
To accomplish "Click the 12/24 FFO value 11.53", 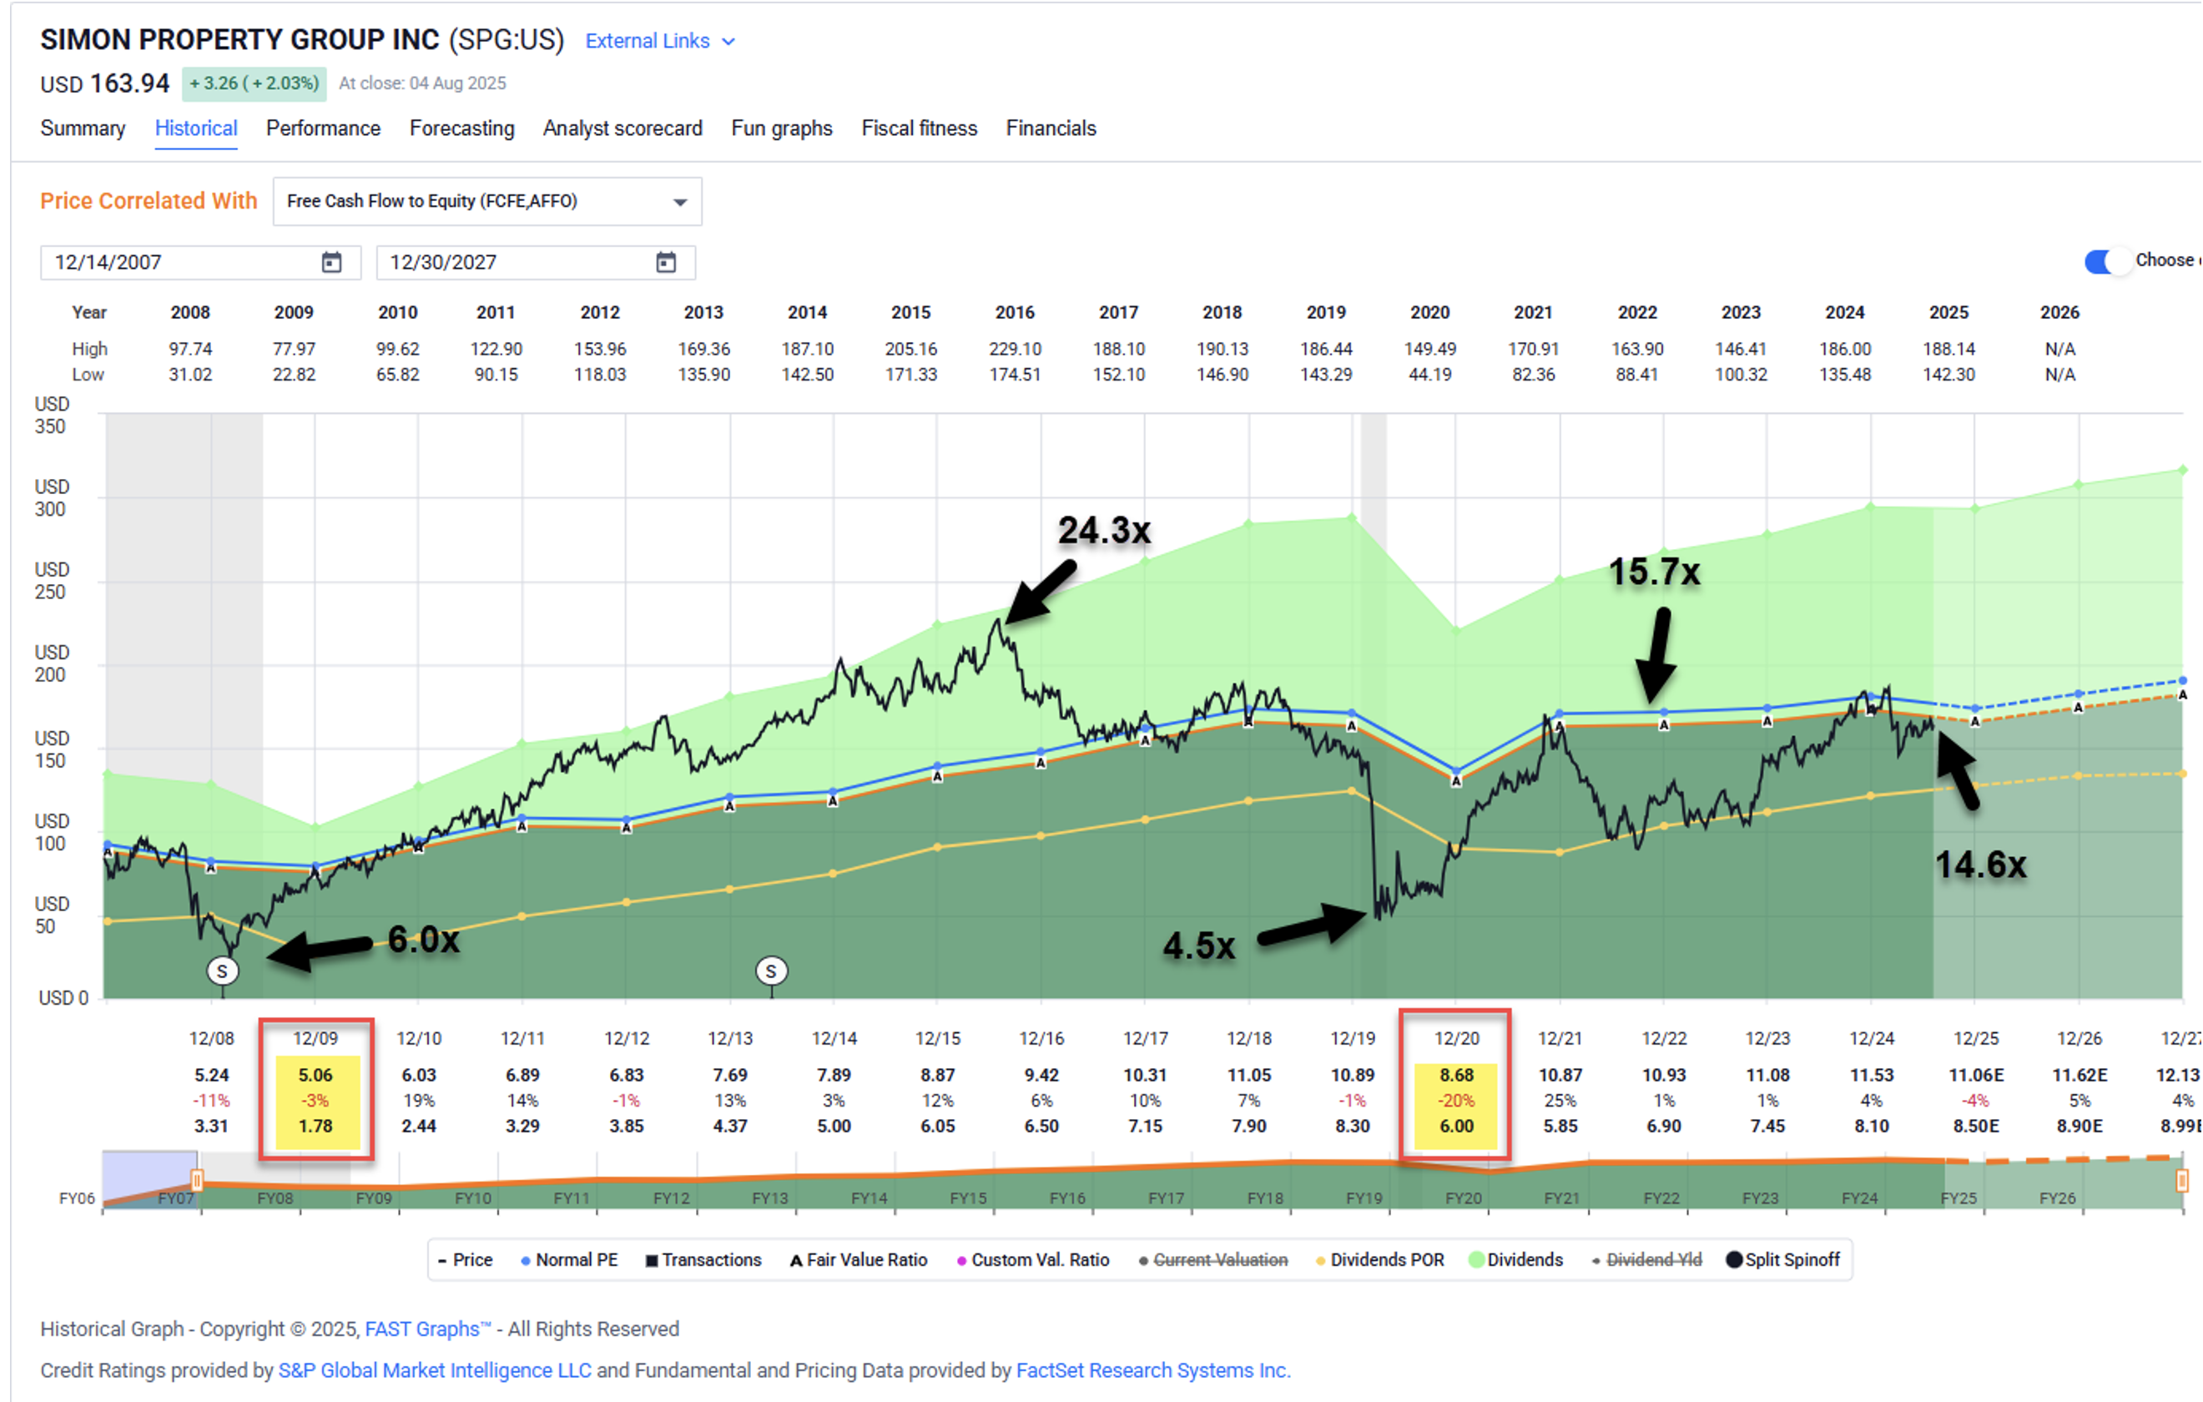I will click(x=1871, y=1076).
